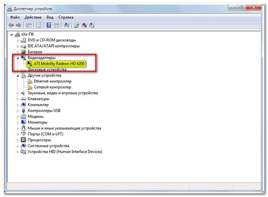The image size is (268, 197).
Task: Expand the Мониторы category
Action: pos(17,122)
